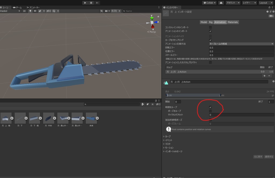Screen dimensions: 275x178
Task: Click the 適用する apply button
Action: (269, 157)
